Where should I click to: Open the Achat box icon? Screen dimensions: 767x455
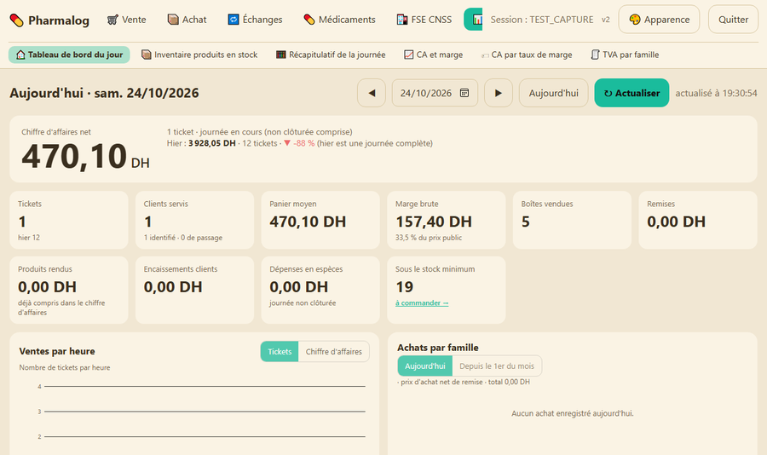pyautogui.click(x=173, y=20)
